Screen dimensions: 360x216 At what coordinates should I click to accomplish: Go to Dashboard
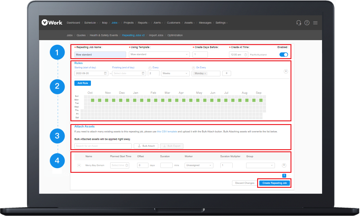click(73, 23)
